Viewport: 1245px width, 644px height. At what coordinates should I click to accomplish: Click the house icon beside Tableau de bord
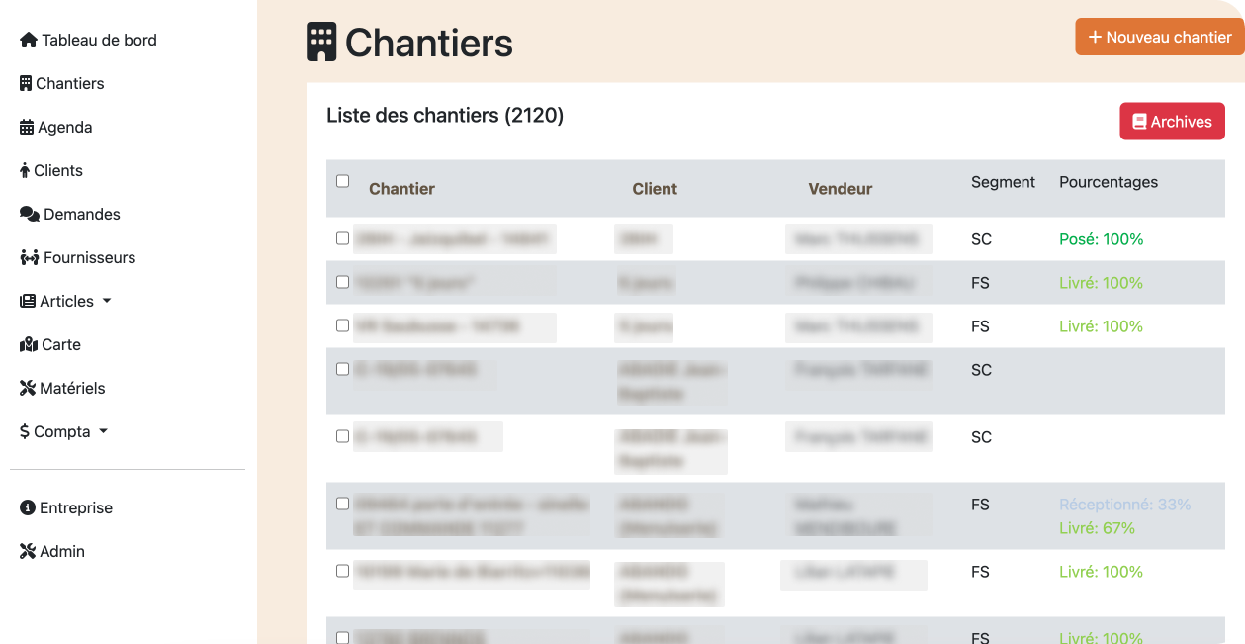29,41
